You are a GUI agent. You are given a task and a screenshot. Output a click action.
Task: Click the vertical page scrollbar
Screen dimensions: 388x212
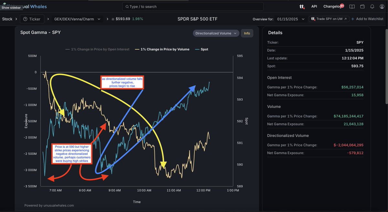tap(386, 66)
